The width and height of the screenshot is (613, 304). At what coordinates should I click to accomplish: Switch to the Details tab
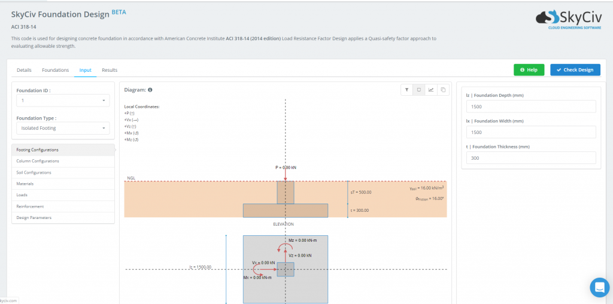(x=24, y=70)
